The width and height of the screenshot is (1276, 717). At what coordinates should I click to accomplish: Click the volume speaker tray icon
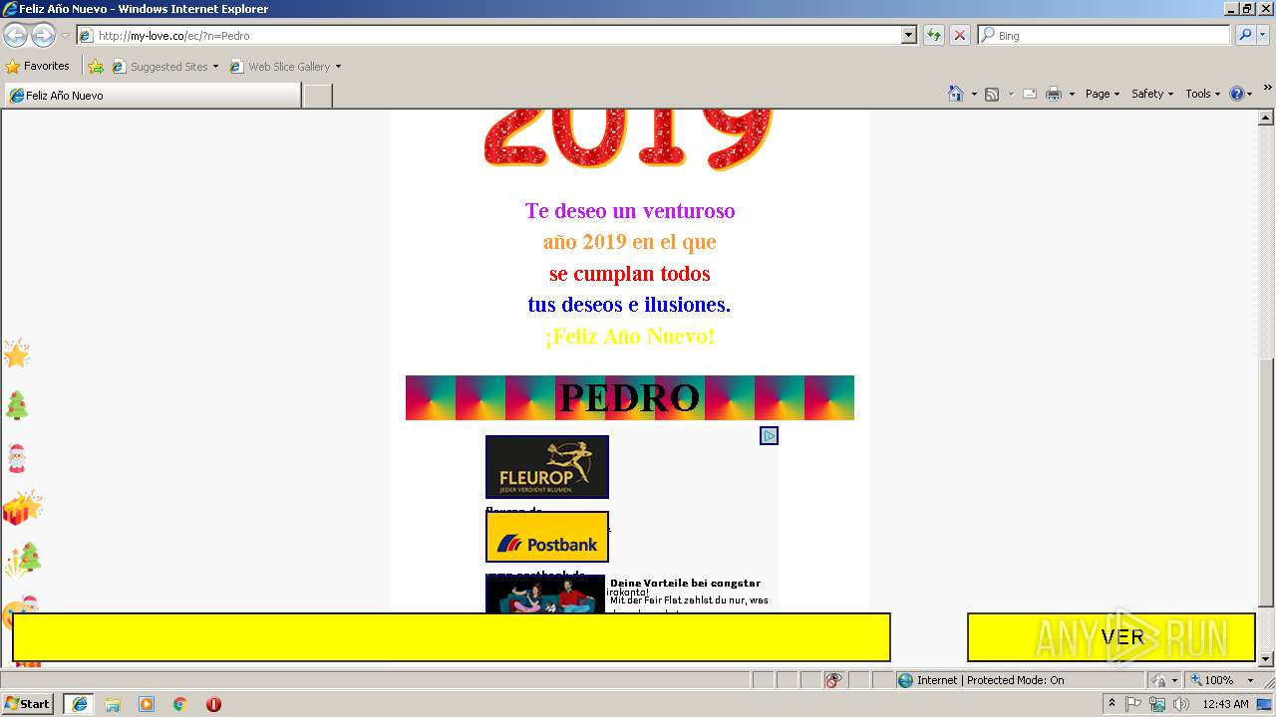[x=1180, y=704]
